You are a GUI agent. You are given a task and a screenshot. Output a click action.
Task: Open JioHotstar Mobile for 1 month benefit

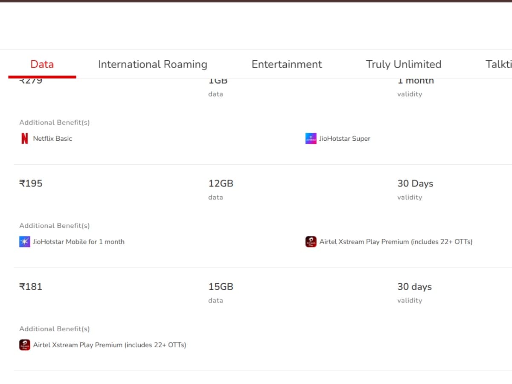(79, 242)
